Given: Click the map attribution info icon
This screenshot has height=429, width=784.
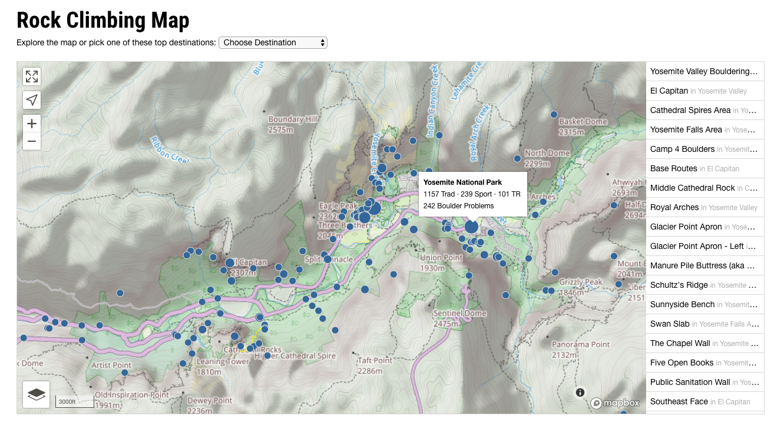Looking at the screenshot, I should click(580, 393).
